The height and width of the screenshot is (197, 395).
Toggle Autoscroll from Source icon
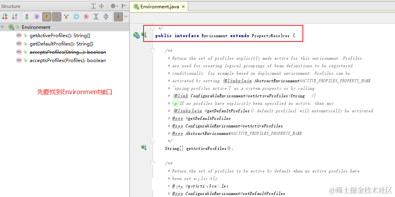tap(118, 17)
